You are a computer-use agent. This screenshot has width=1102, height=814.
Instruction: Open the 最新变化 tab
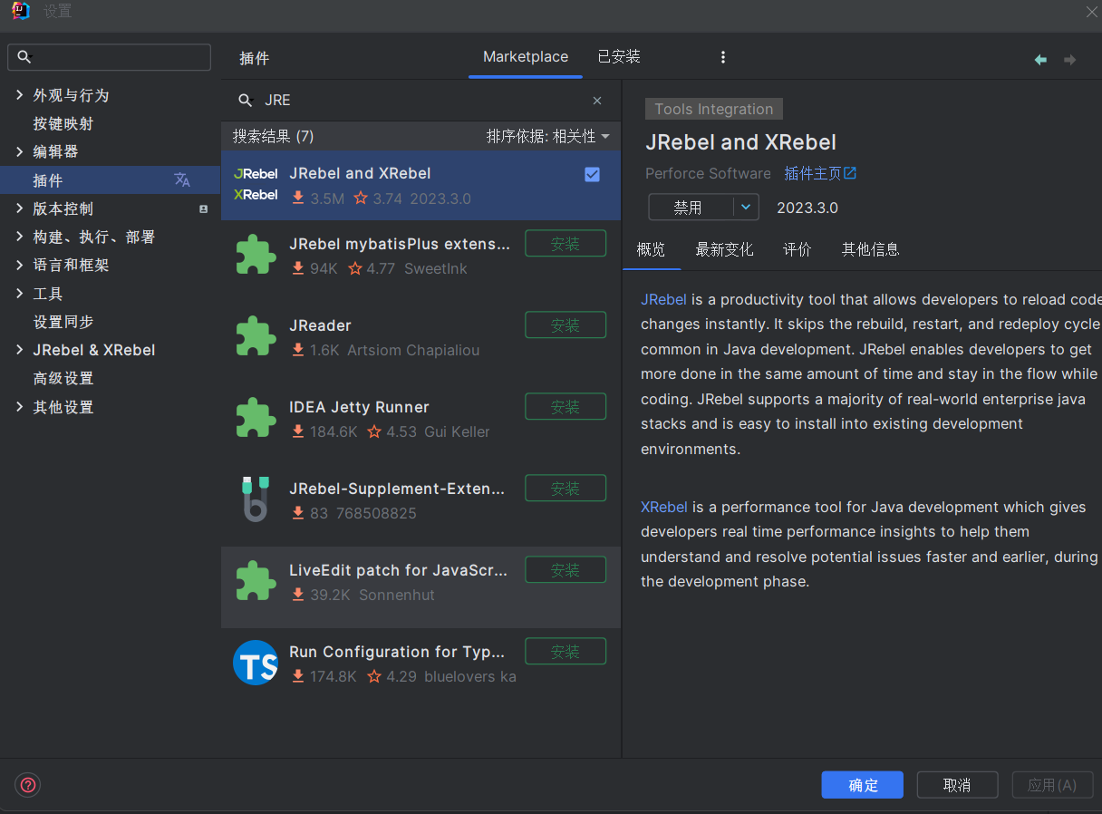(724, 249)
